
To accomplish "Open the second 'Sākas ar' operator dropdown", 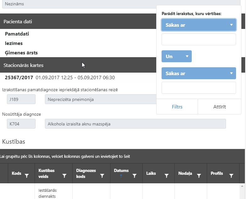I will point(199,73).
